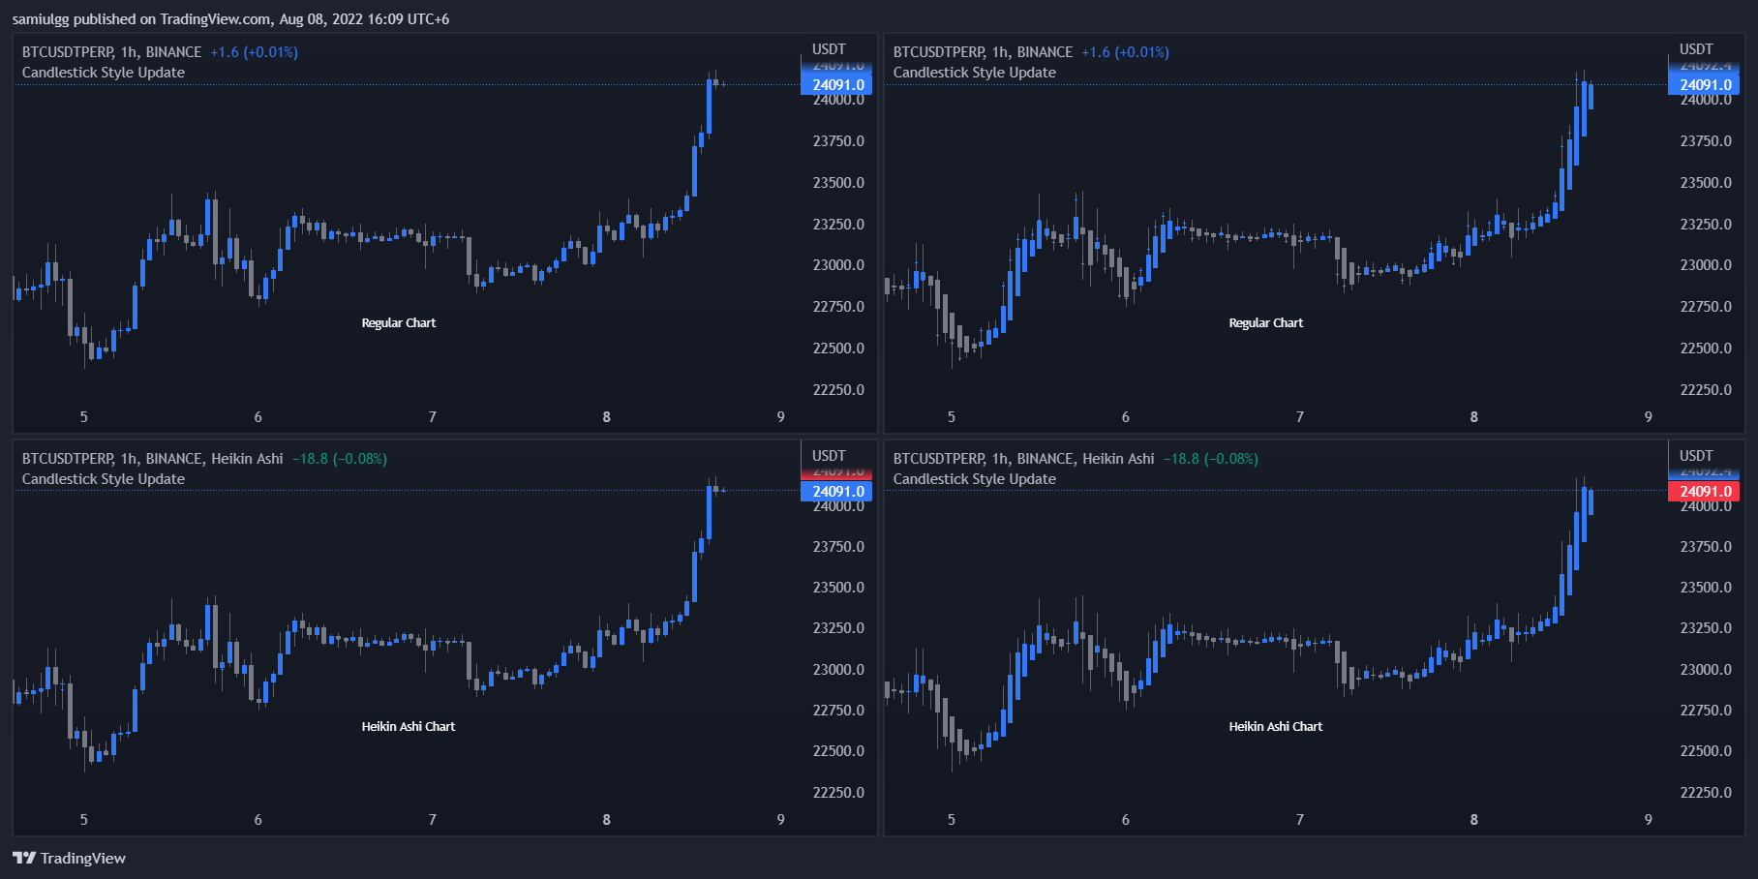Select BTCUSDTPERP symbol title in top-left chart
The height and width of the screenshot is (879, 1758).
coord(111,52)
